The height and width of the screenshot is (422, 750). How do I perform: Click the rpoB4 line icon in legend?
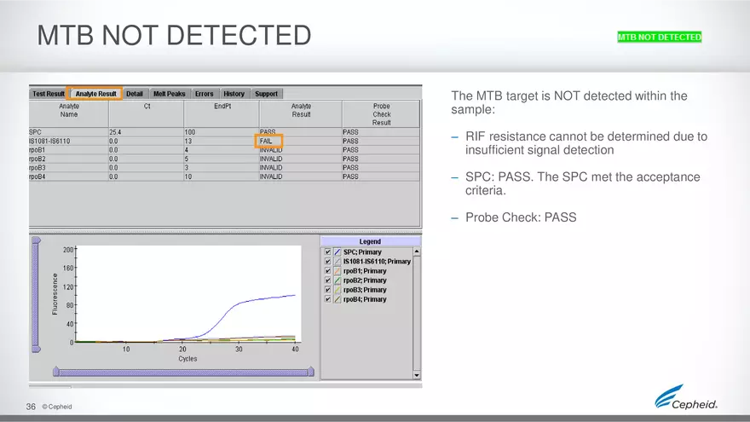pos(337,299)
